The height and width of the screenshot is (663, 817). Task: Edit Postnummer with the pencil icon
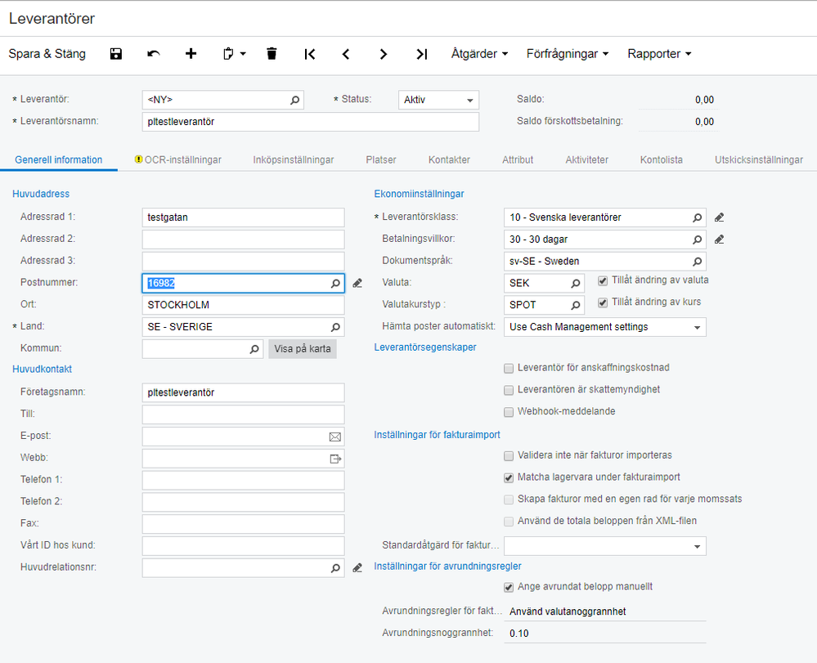click(357, 283)
